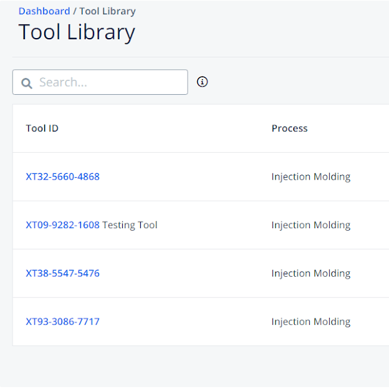Screen dimensions: 389x389
Task: Select Injection Molding in the XT38-5547-5476 row
Action: click(x=310, y=273)
